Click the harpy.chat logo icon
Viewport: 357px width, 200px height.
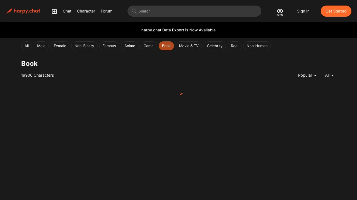point(9,11)
